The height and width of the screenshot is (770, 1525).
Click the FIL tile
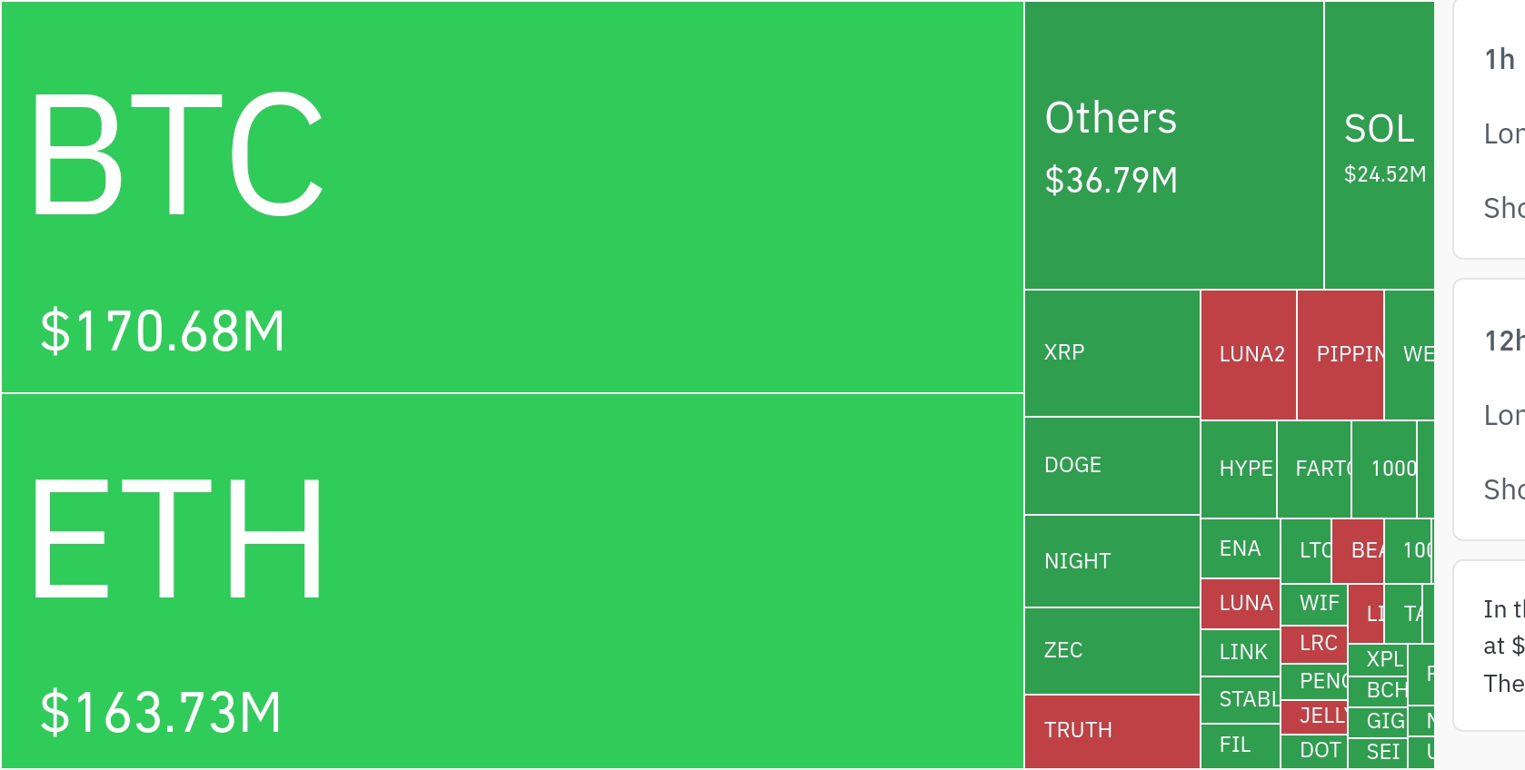(x=1240, y=745)
